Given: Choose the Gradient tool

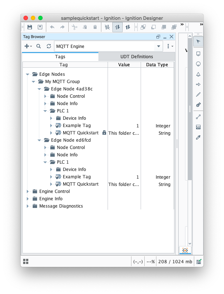Looking at the screenshot, I should [x=198, y=127].
